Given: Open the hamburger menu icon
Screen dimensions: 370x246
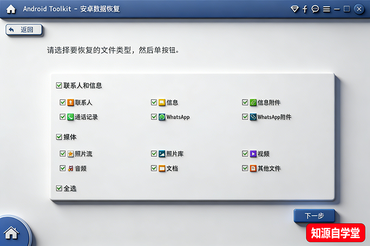Looking at the screenshot, I should [x=327, y=9].
